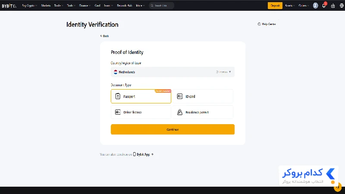Choose Driver license option
This screenshot has height=194, width=345.
tap(141, 112)
